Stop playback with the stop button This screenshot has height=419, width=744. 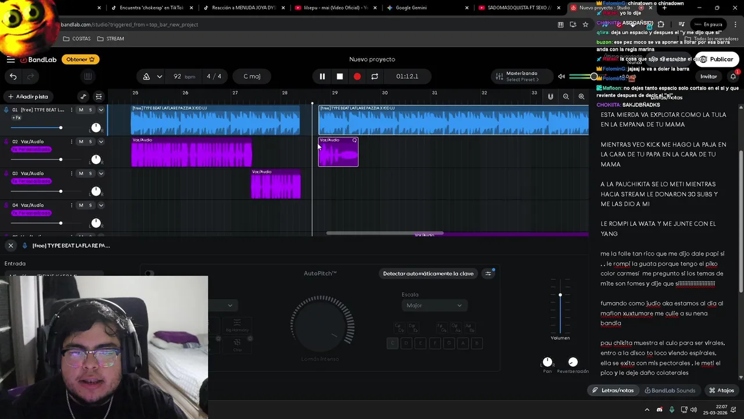(339, 76)
